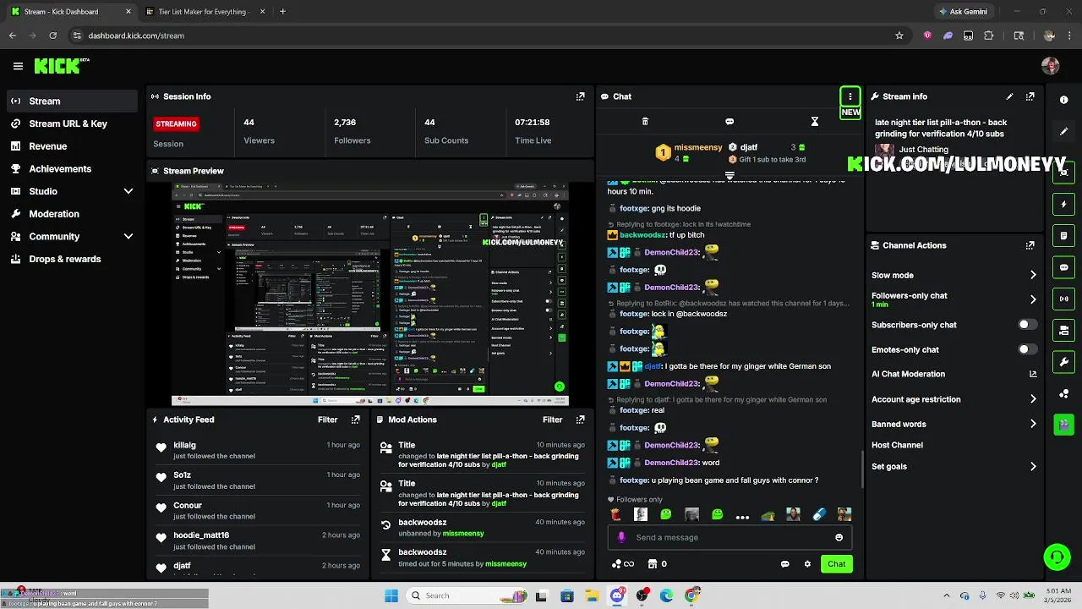The image size is (1082, 609).
Task: Open the hamburger menu beside the Kick logo
Action: (18, 66)
